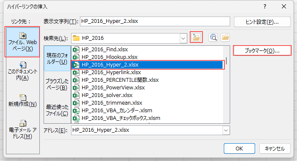The width and height of the screenshot is (297, 161).
Task: Click the browse the Web icon
Action: click(213, 37)
